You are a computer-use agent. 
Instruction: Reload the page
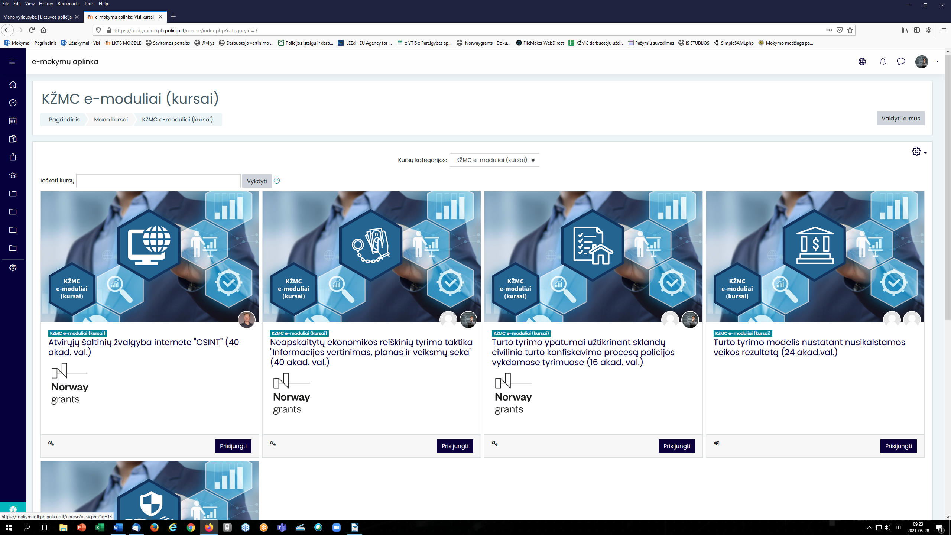[x=32, y=30]
